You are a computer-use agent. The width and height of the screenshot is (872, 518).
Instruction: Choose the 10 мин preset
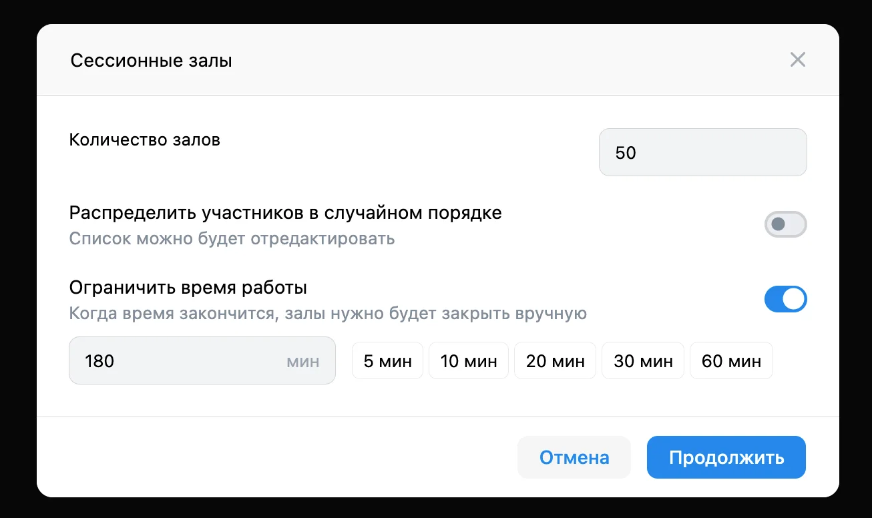(469, 361)
